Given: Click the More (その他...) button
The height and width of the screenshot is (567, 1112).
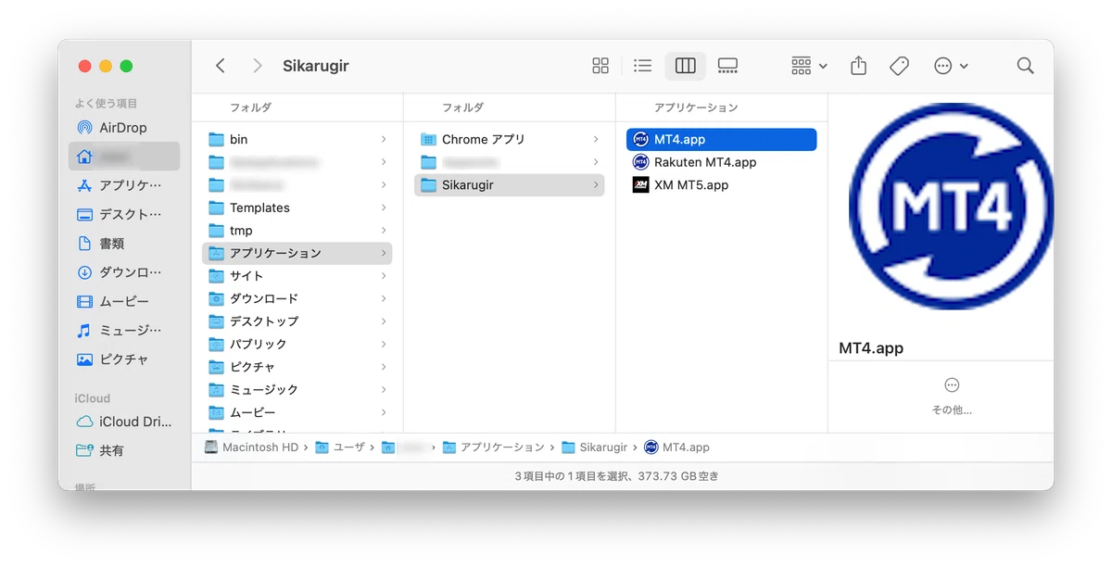Looking at the screenshot, I should point(952,397).
